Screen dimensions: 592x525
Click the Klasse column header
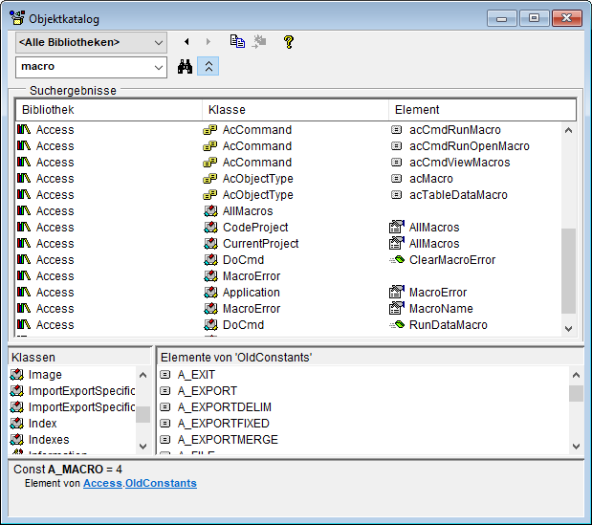295,110
